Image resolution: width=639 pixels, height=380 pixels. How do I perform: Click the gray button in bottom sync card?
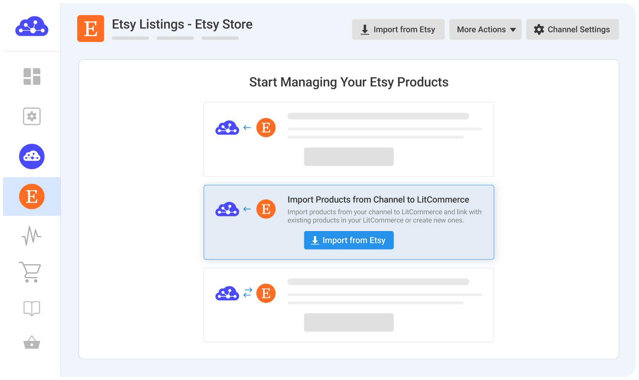[x=348, y=323]
